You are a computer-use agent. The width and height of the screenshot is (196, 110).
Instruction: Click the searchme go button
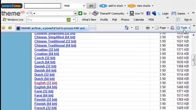[x=91, y=6]
